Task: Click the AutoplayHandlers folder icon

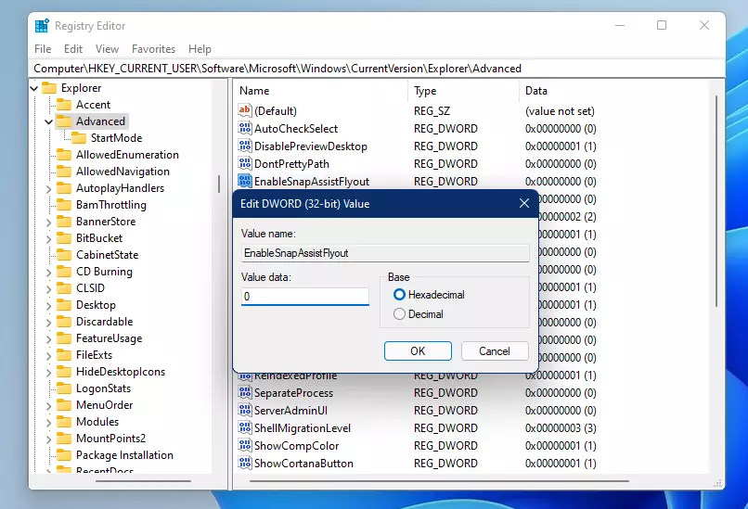Action: [x=64, y=188]
